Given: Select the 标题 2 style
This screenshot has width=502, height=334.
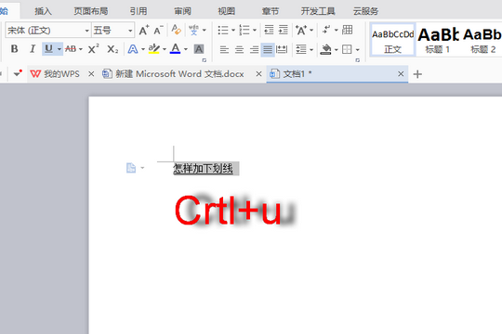Looking at the screenshot, I should click(x=482, y=40).
